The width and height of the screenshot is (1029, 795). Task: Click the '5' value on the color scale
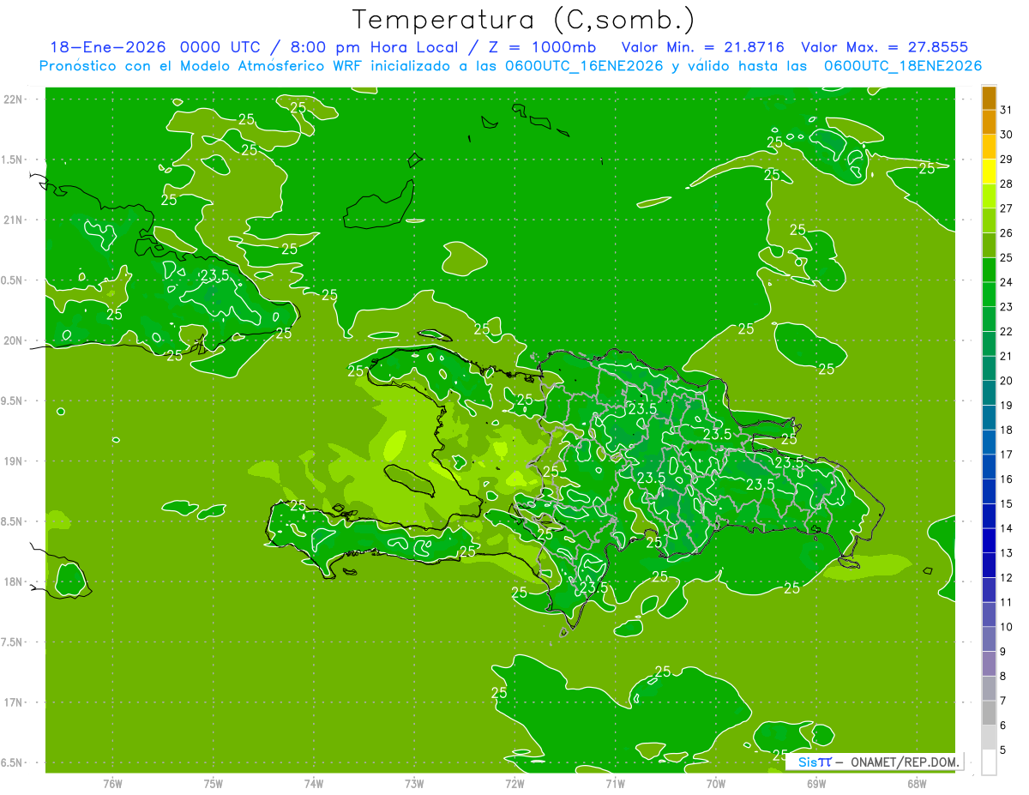(1003, 750)
